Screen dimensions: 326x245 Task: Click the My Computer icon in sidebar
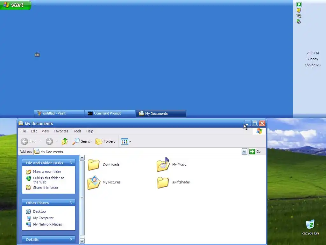(28, 218)
